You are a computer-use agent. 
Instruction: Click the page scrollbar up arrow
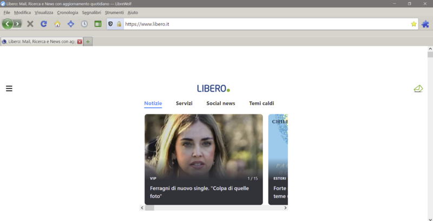coord(430,49)
